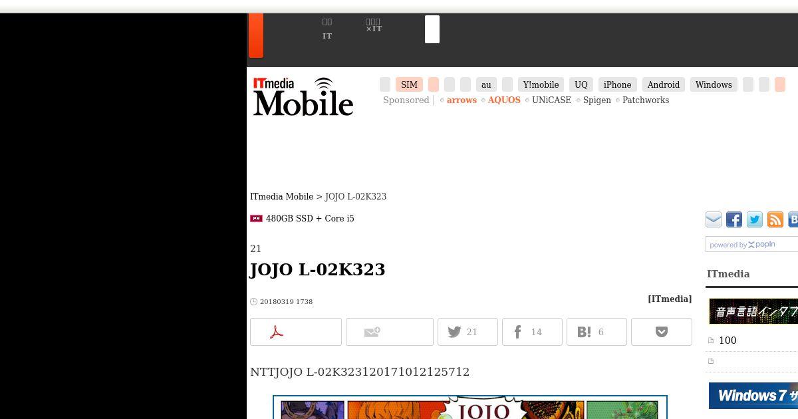Select the SIM category tag

click(409, 84)
